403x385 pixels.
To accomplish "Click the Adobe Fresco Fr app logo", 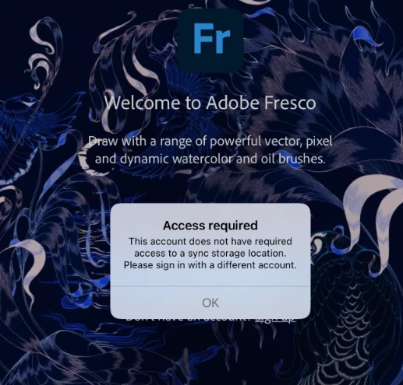I will (x=210, y=40).
